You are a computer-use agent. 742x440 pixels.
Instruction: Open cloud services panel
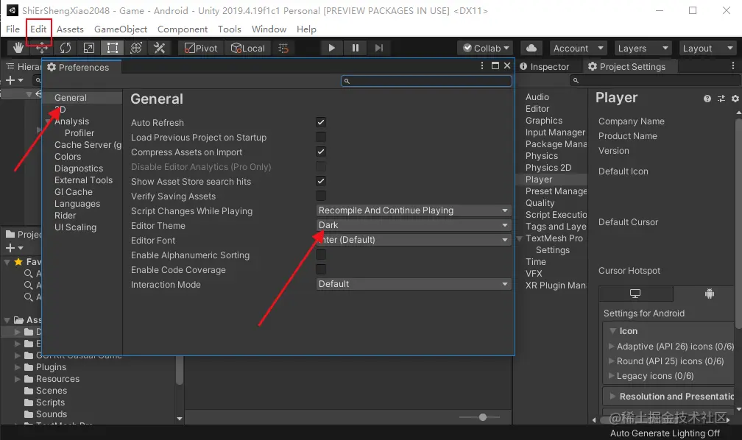click(x=531, y=48)
